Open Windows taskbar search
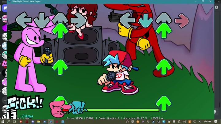The width and height of the screenshot is (221, 124). pos(9,122)
